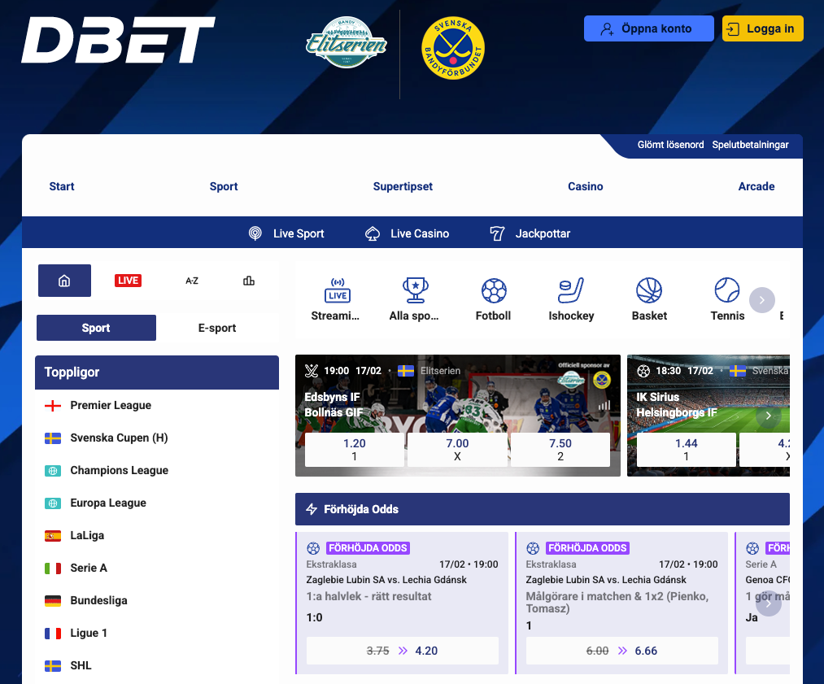Open the Elitserien bandy logo
Image resolution: width=824 pixels, height=684 pixels.
coord(347,42)
